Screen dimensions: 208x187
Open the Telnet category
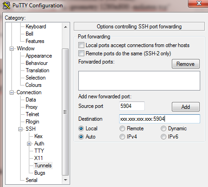[33, 114]
